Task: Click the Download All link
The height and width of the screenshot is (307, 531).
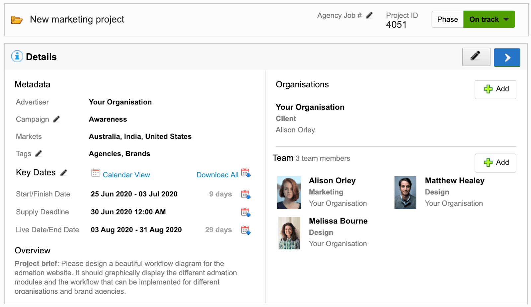Action: (217, 175)
